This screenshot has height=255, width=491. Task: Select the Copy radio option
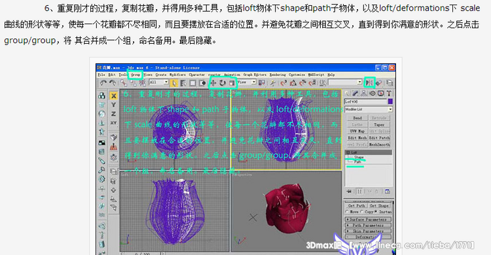pos(367,212)
